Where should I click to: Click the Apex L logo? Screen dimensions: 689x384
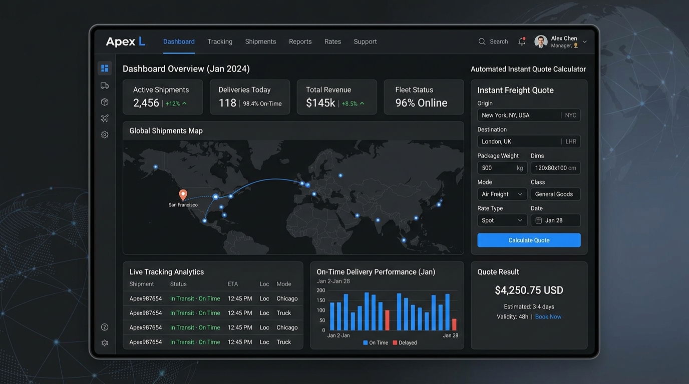125,41
